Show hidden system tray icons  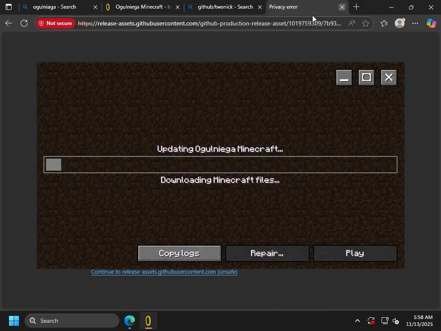357,321
